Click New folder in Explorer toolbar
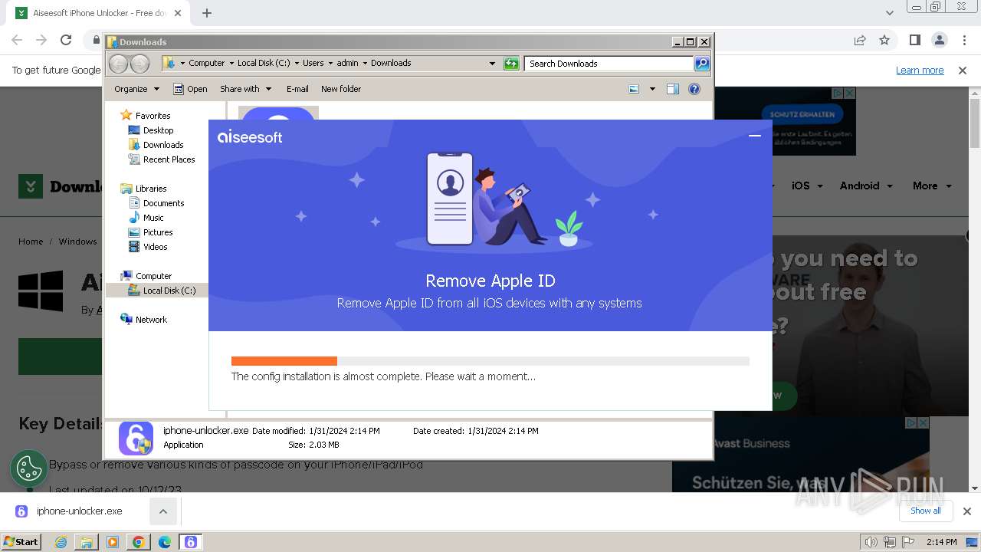Screen dimensions: 981x552 tap(341, 89)
